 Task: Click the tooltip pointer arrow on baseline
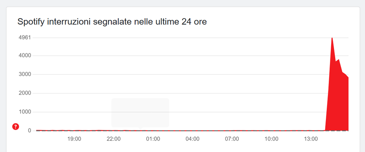click(140, 128)
